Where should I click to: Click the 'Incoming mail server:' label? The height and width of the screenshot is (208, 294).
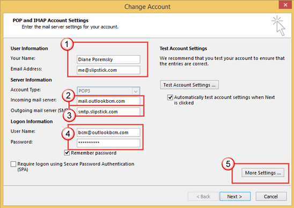point(33,100)
